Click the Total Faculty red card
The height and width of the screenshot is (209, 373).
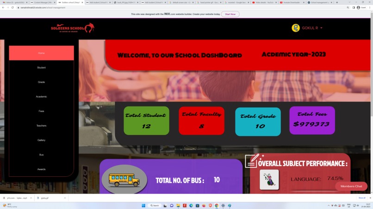coord(201,121)
